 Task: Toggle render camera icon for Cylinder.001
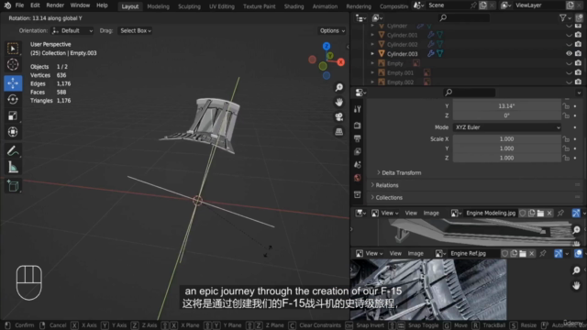click(x=578, y=35)
